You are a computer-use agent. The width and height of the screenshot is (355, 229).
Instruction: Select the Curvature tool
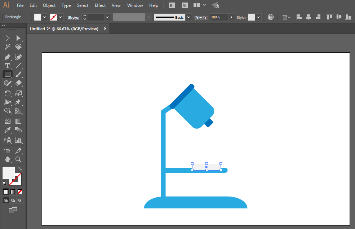tap(18, 57)
